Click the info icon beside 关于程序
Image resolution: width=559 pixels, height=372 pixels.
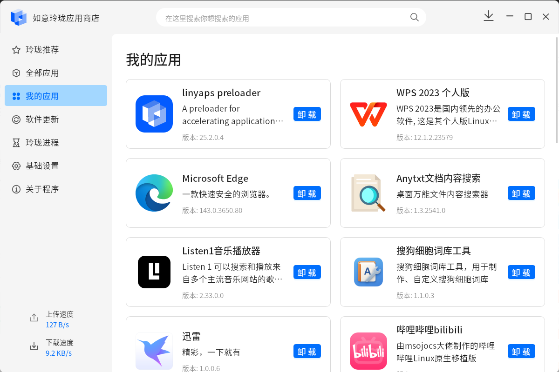16,189
